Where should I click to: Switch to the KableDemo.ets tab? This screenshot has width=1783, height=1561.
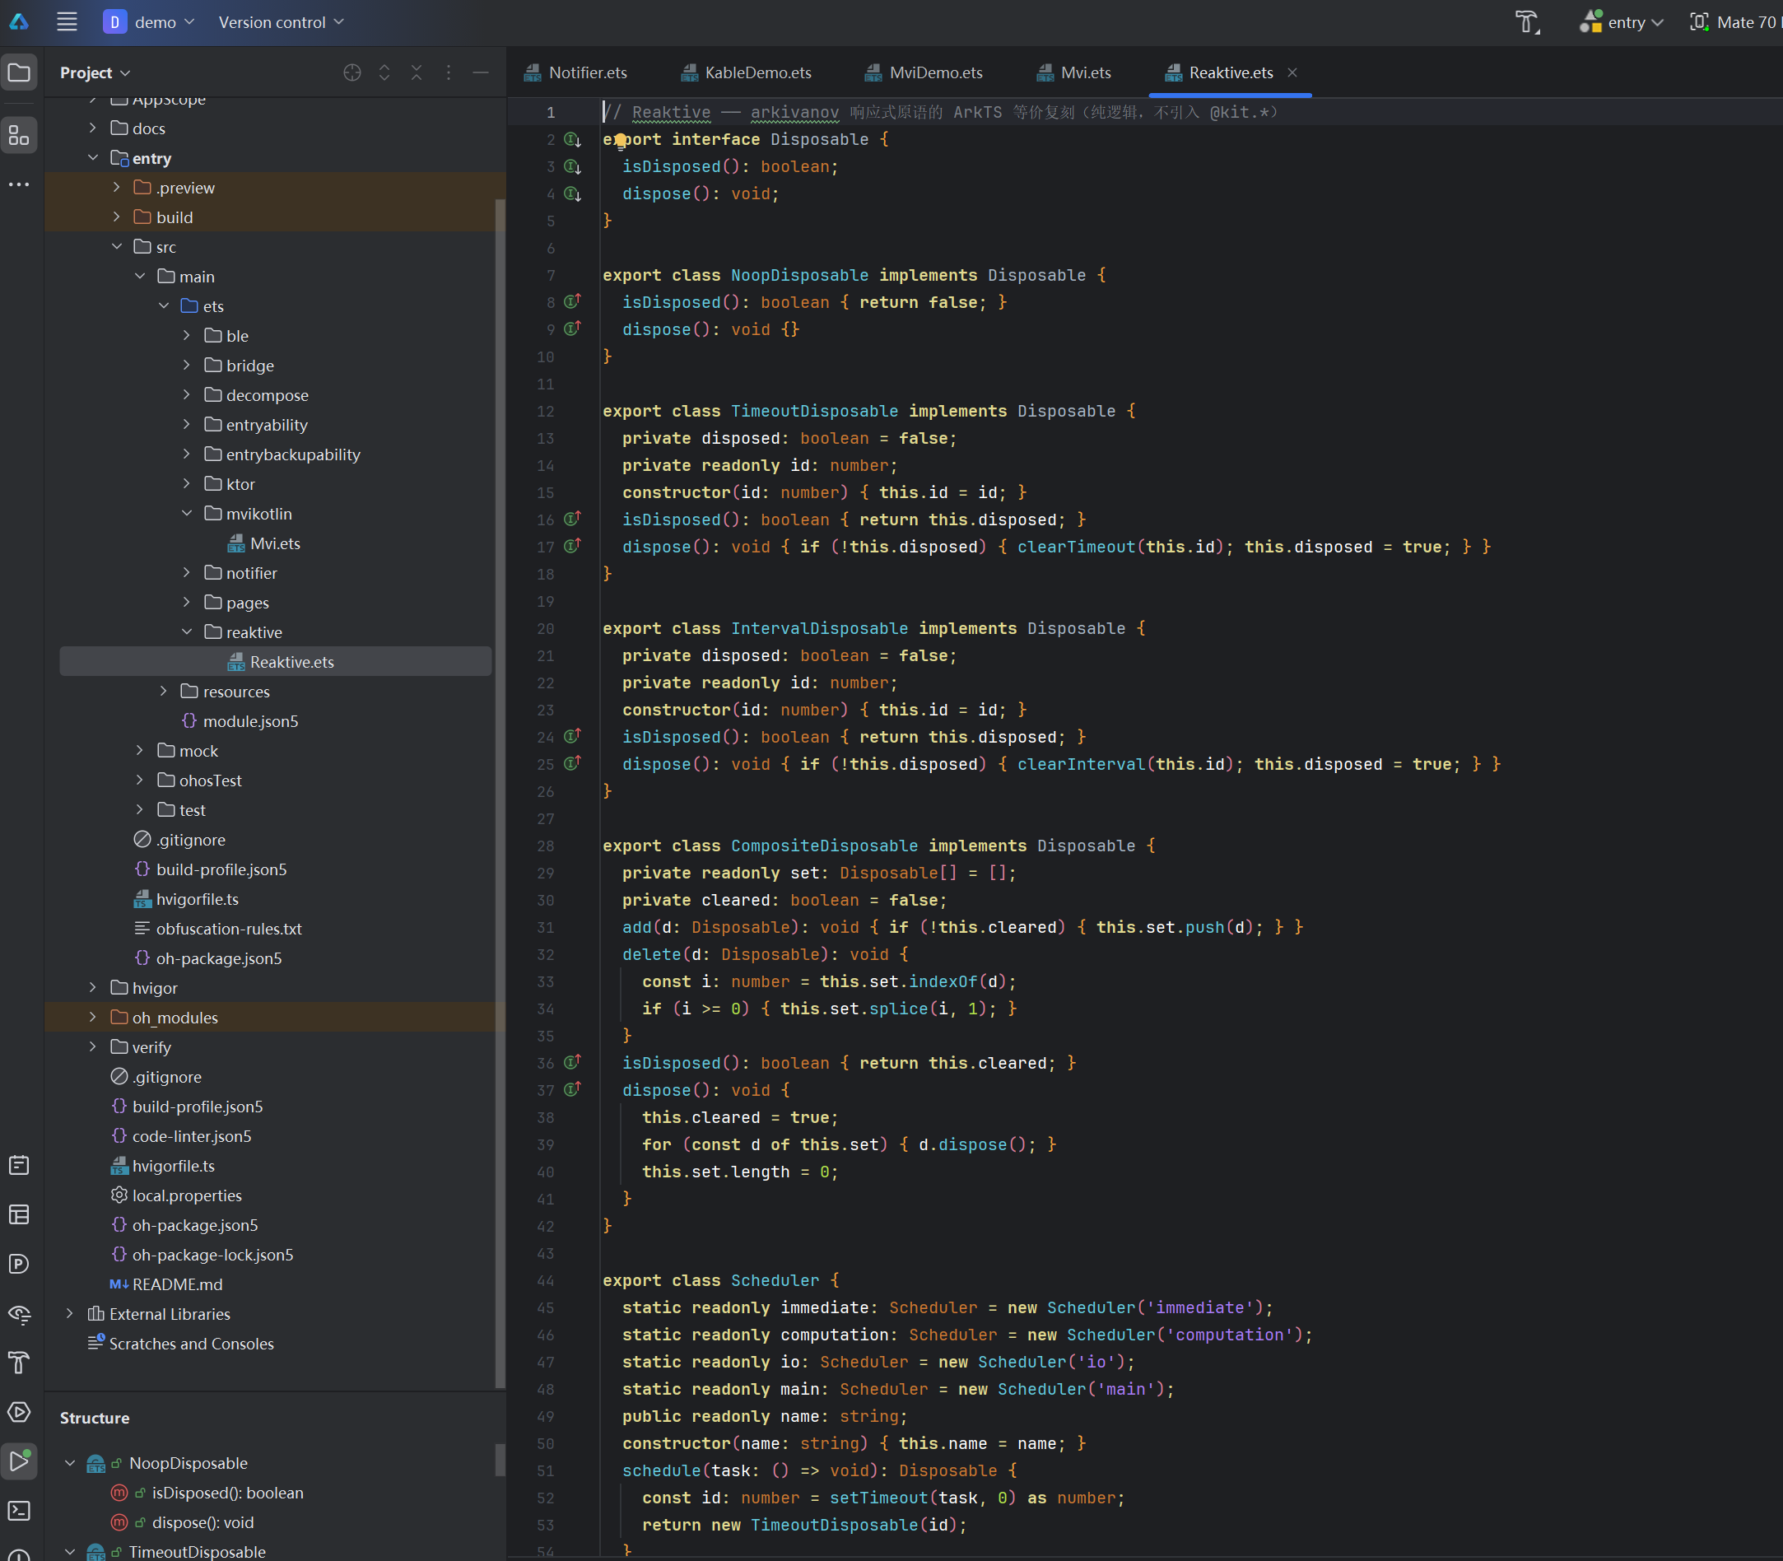click(x=747, y=72)
